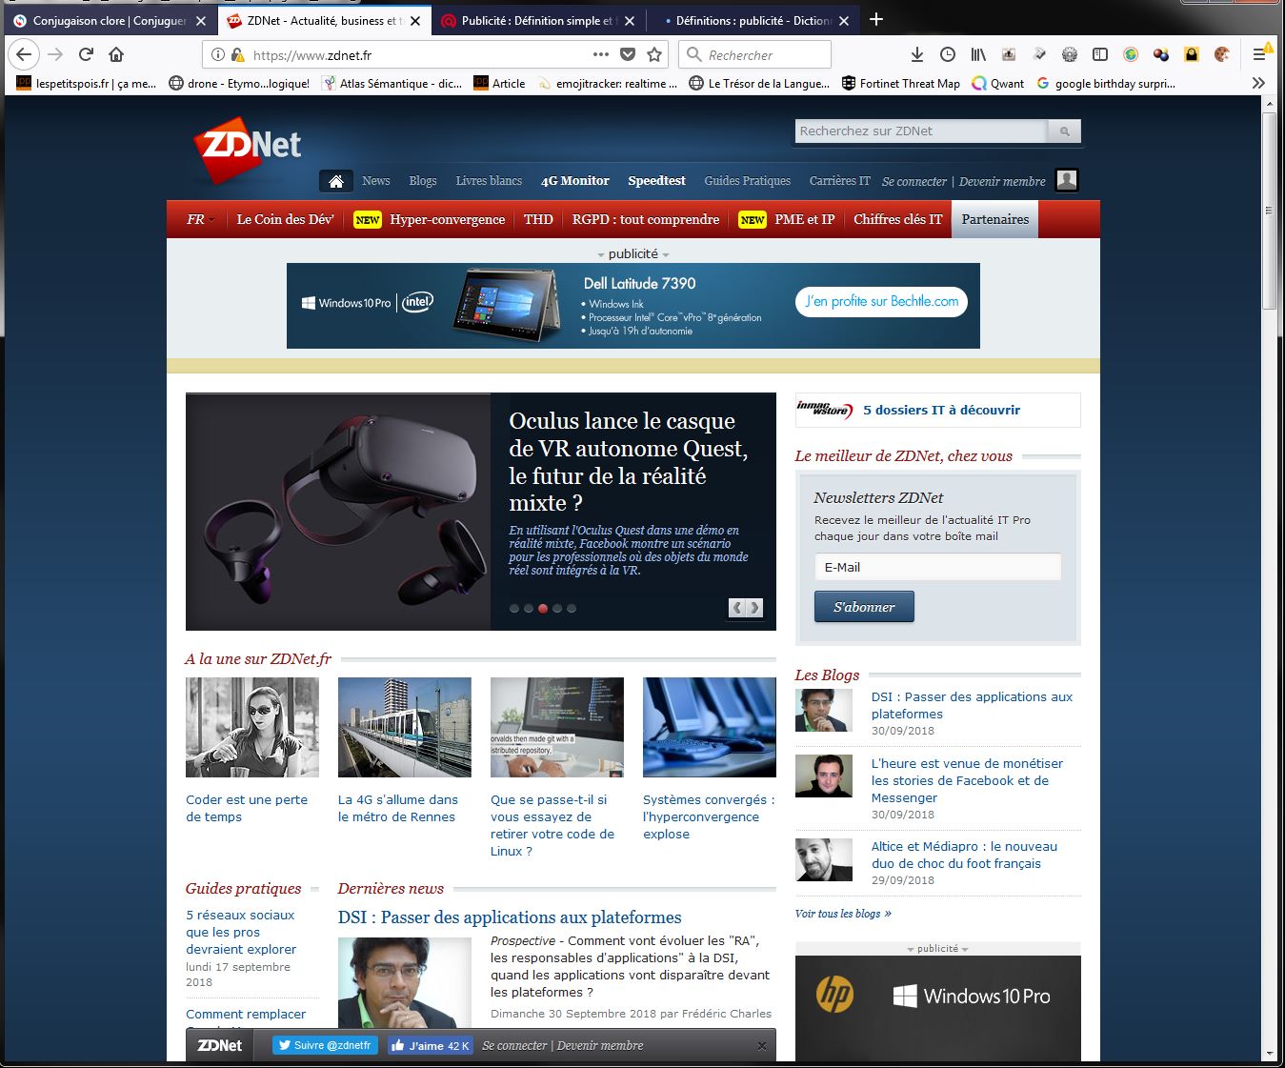
Task: Open Firefox history clock icon
Action: click(x=948, y=55)
